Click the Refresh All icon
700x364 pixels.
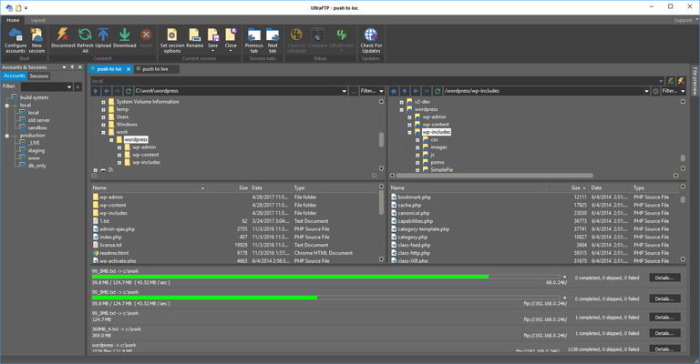pyautogui.click(x=85, y=35)
